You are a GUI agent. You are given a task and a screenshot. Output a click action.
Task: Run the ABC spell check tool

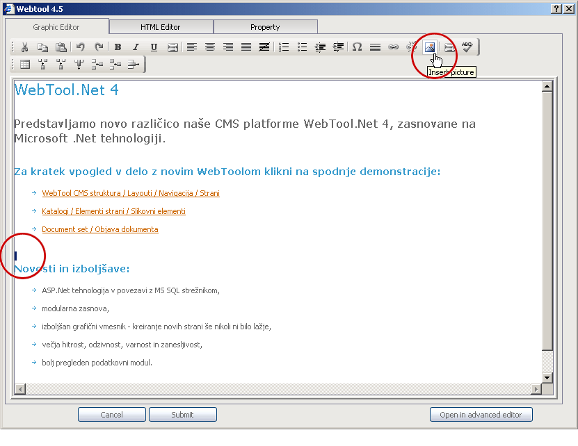(467, 47)
